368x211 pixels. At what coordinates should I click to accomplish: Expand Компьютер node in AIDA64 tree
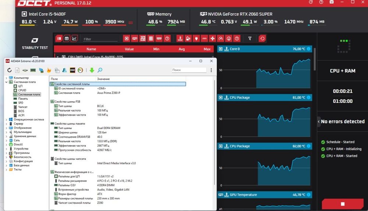(x=6, y=78)
